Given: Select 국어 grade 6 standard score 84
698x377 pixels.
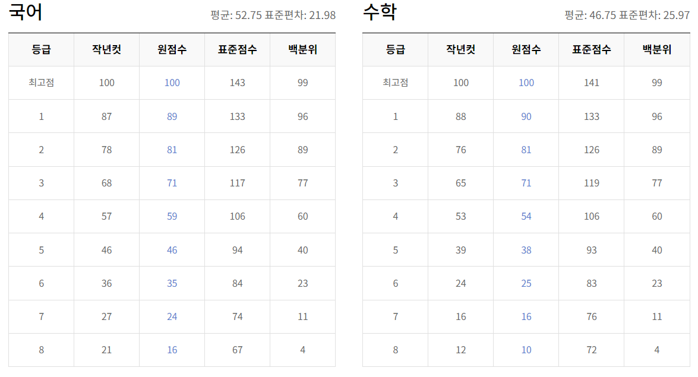Looking at the screenshot, I should pyautogui.click(x=237, y=284).
